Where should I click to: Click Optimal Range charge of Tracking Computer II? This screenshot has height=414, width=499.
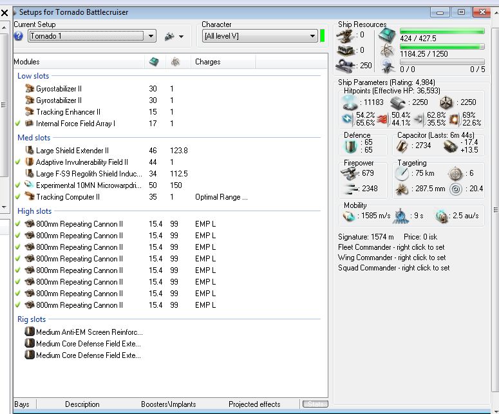(x=221, y=197)
